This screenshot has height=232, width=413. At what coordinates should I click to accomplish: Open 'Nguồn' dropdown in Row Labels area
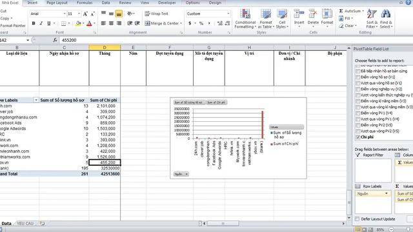pos(387,193)
